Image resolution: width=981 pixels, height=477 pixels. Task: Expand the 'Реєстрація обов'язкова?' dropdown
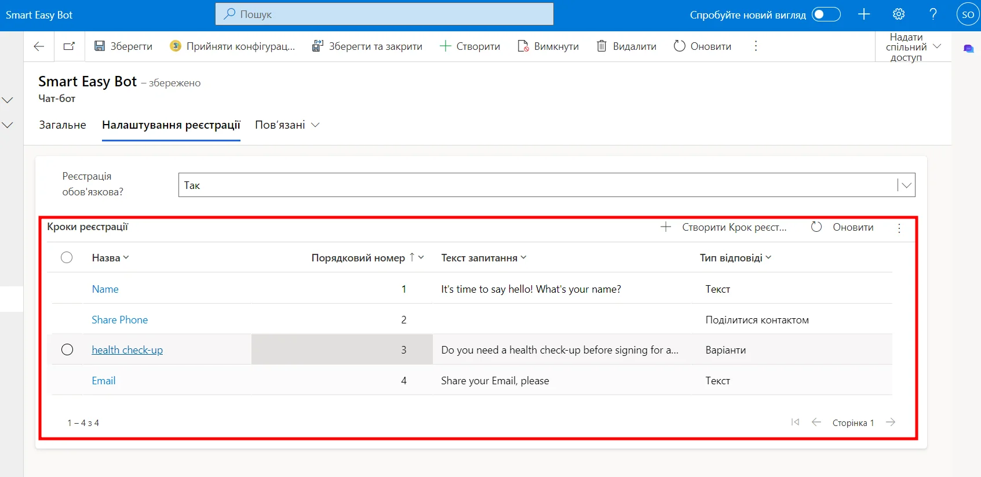pyautogui.click(x=906, y=185)
